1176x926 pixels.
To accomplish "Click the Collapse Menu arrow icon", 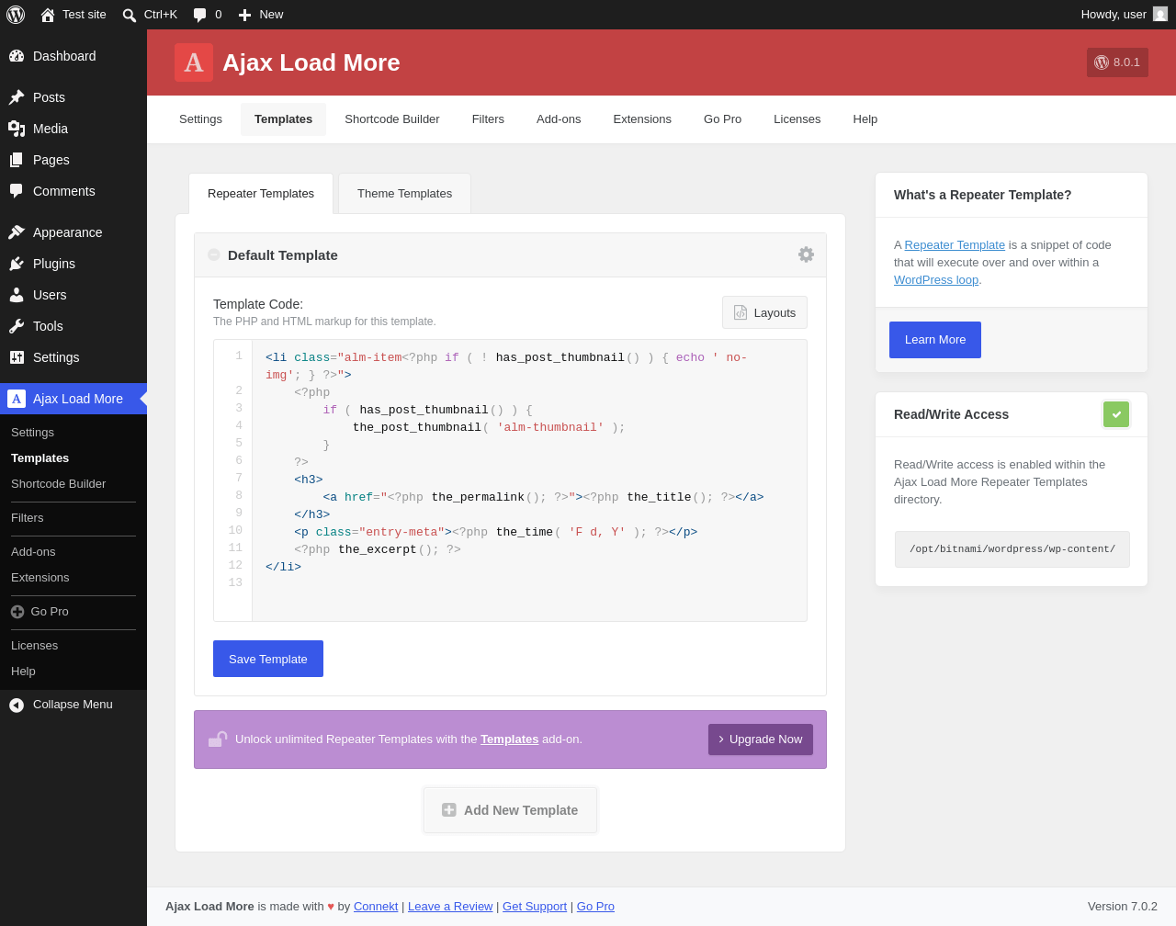I will [x=17, y=705].
